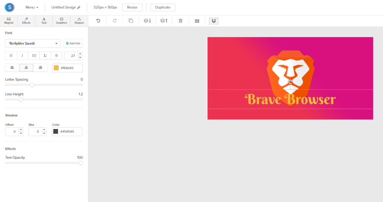This screenshot has width=383, height=202.
Task: Toggle the magnet snap button
Action: pos(214,21)
